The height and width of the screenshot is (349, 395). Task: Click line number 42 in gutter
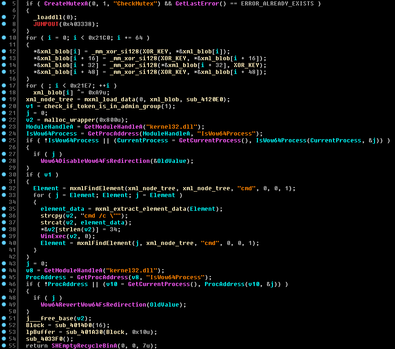point(12,257)
